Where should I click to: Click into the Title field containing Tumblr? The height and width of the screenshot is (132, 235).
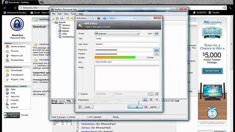(x=127, y=39)
